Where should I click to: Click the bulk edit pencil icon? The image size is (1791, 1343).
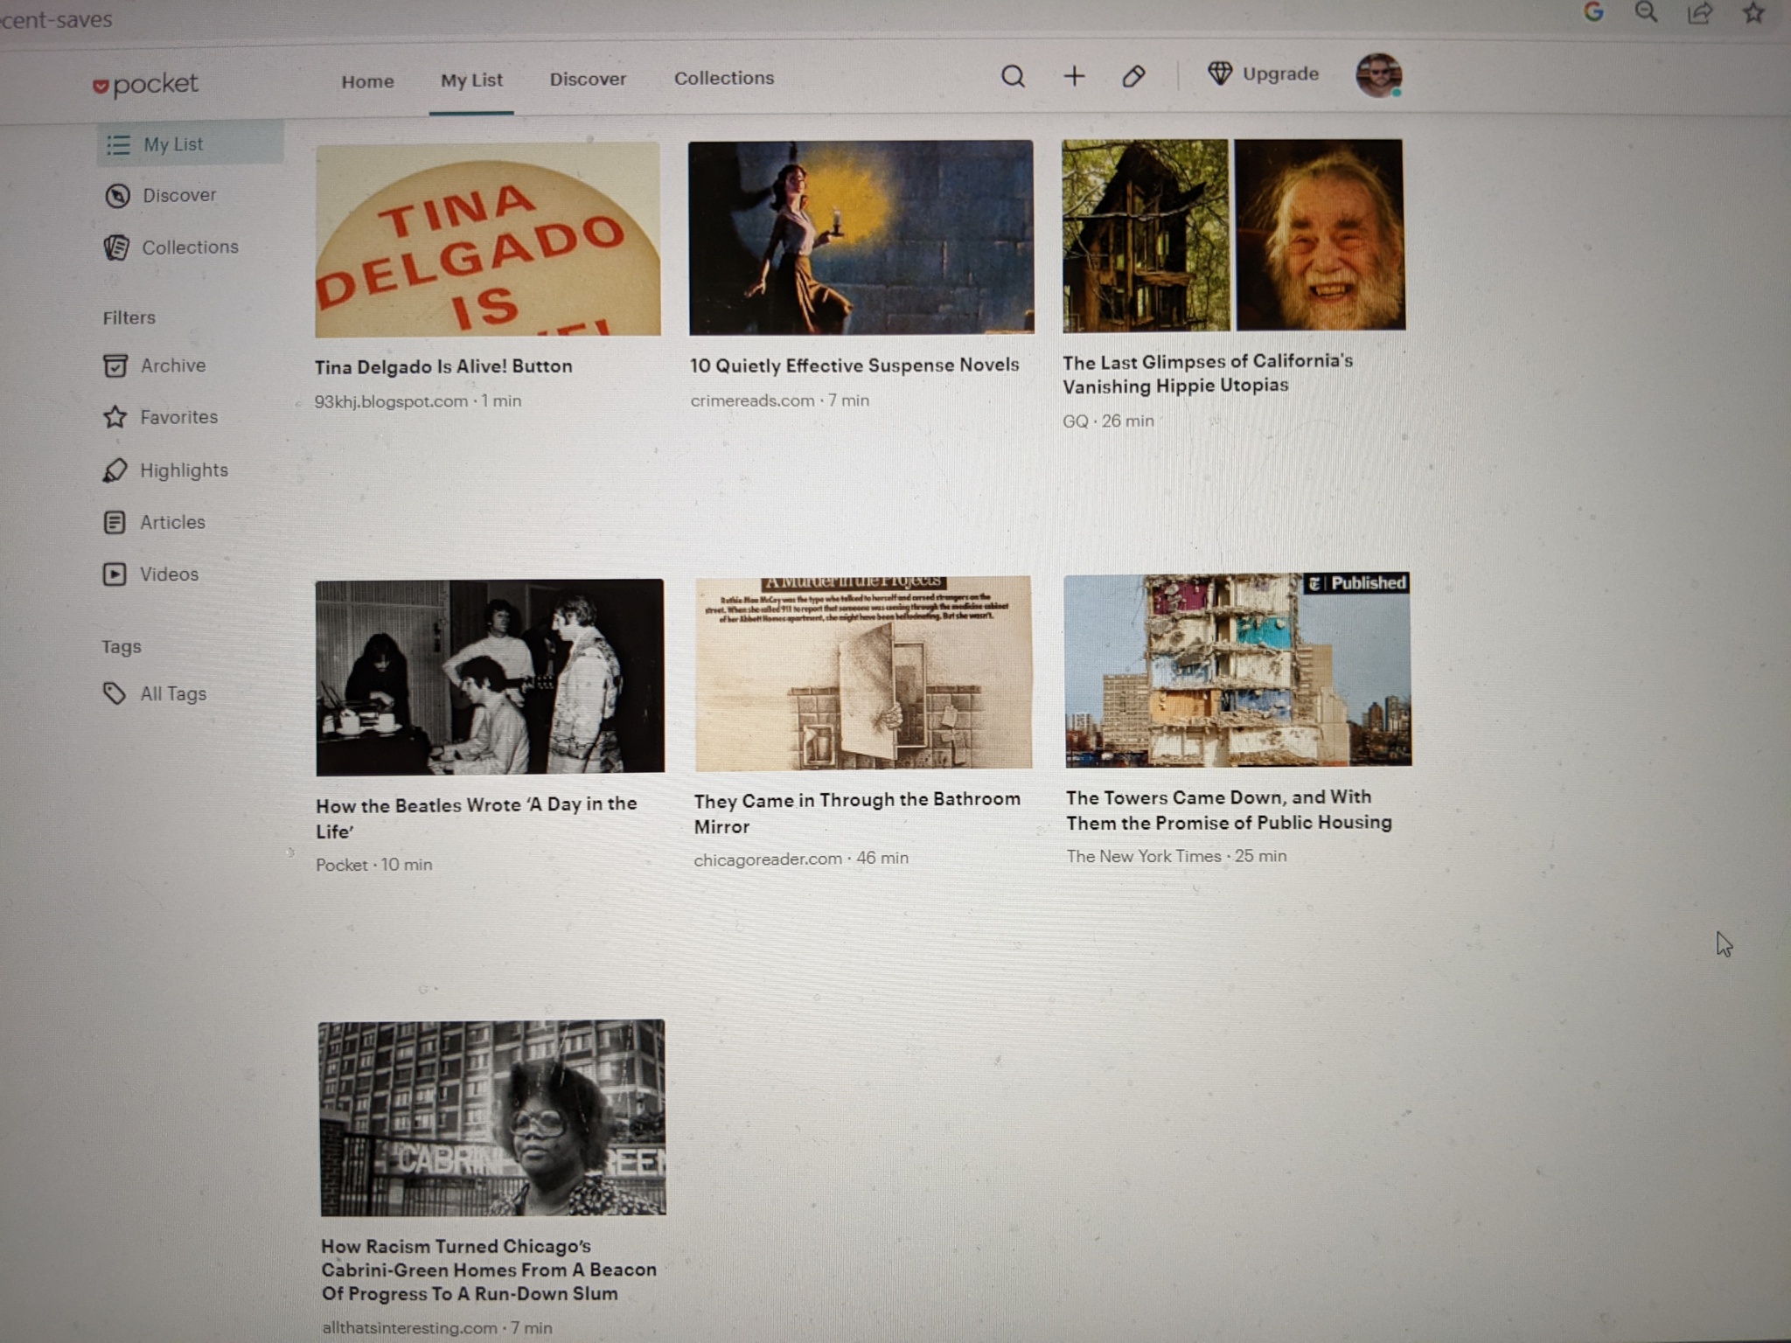tap(1133, 76)
